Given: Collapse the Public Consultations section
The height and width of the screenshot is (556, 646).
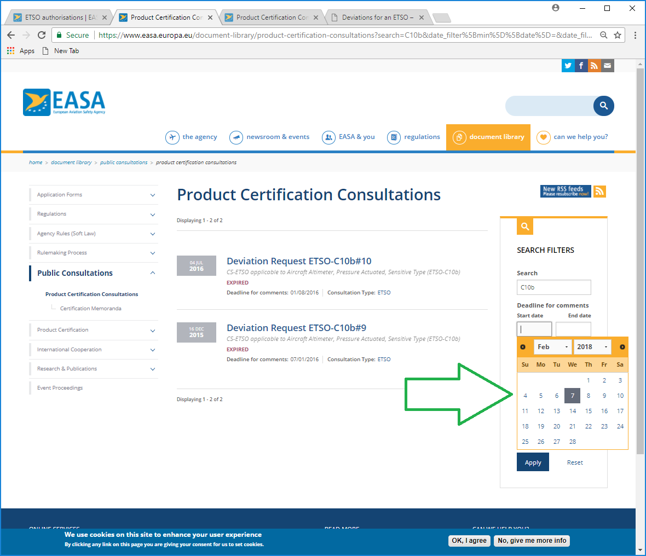Looking at the screenshot, I should (x=153, y=273).
